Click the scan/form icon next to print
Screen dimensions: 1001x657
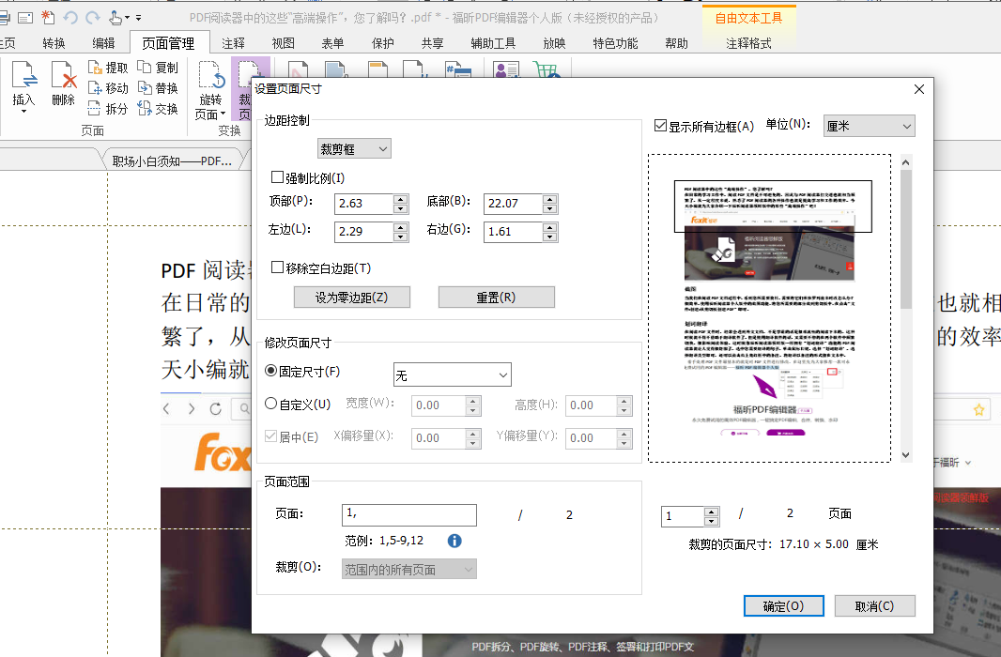click(25, 18)
